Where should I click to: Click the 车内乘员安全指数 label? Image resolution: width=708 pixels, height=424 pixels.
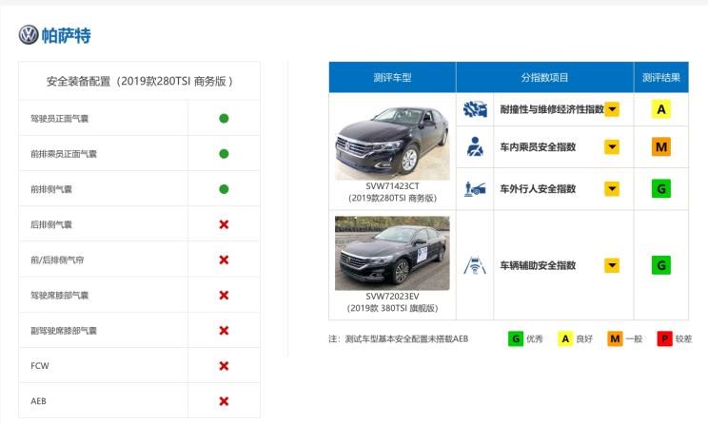point(538,147)
